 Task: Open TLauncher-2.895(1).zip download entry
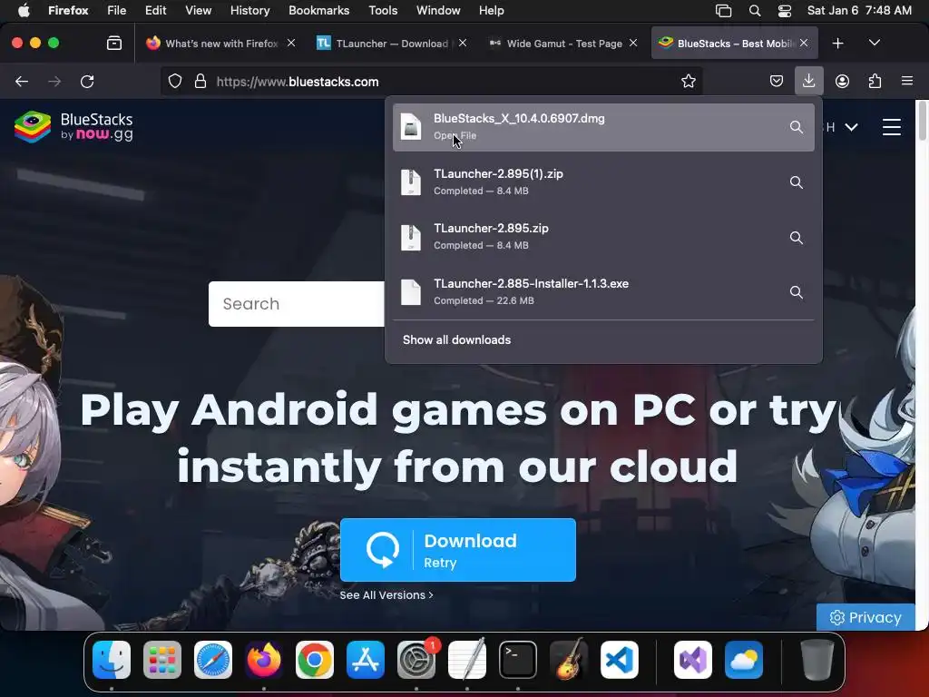[x=603, y=182]
